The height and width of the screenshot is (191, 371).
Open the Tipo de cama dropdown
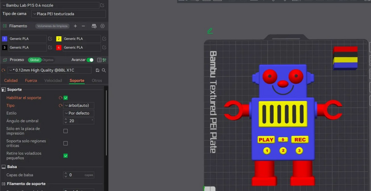[68, 14]
